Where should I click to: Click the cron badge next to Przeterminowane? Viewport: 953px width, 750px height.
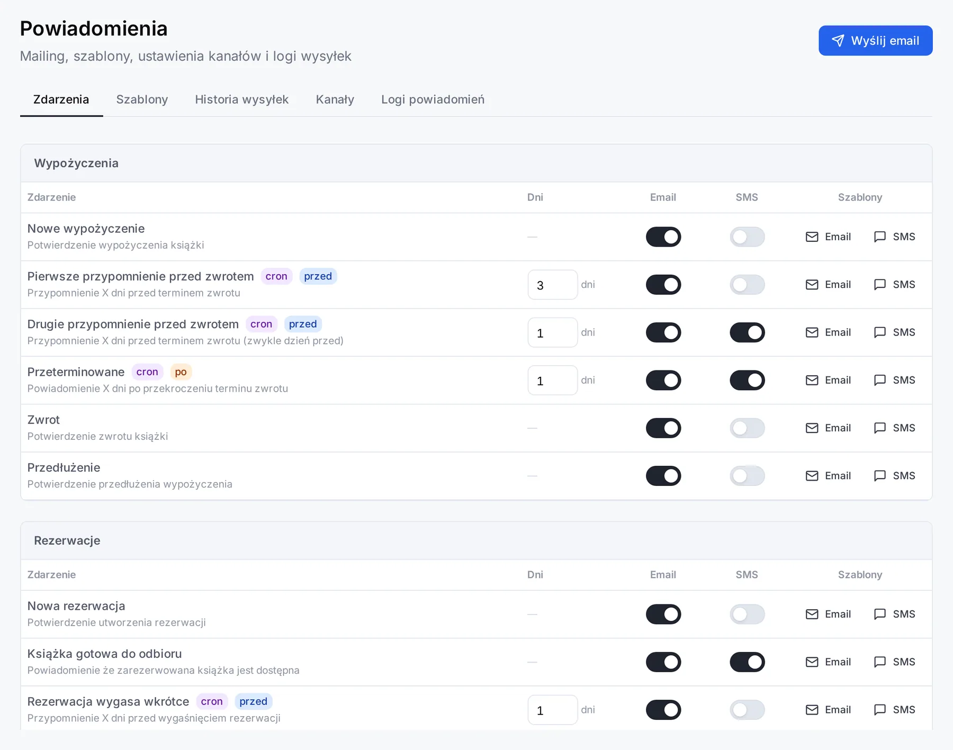tap(147, 372)
